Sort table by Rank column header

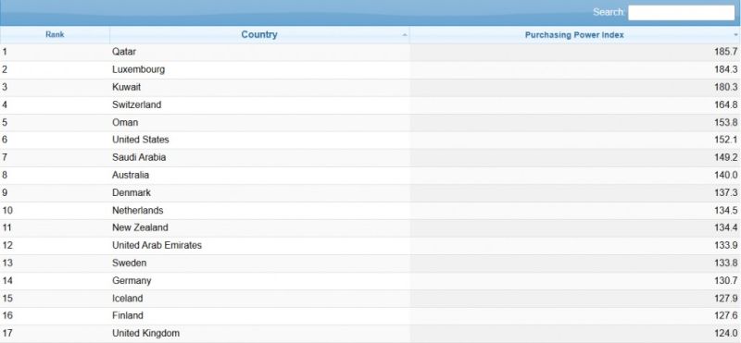(55, 34)
